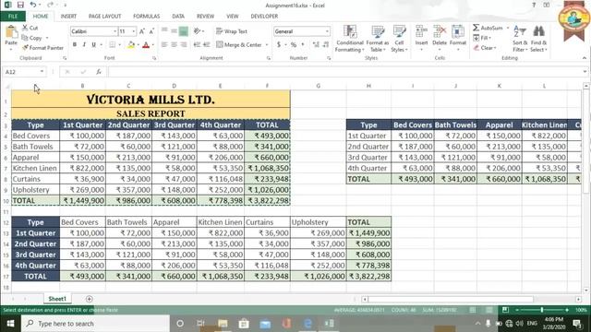Click Decrease Decimal icon
The image size is (591, 332).
pos(326,45)
